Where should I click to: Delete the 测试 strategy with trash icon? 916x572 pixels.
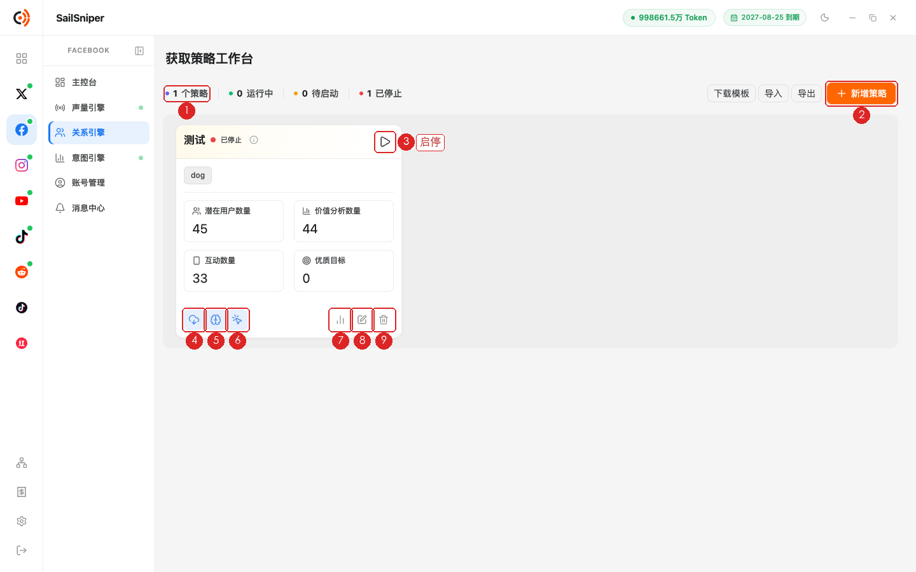[x=384, y=320]
